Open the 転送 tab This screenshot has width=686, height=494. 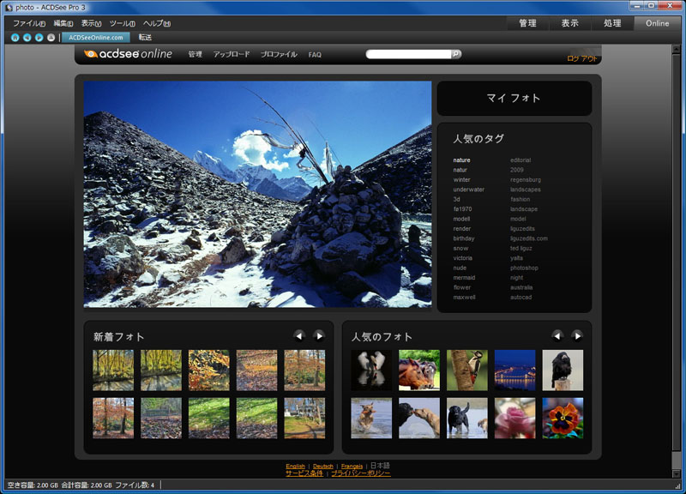point(145,38)
